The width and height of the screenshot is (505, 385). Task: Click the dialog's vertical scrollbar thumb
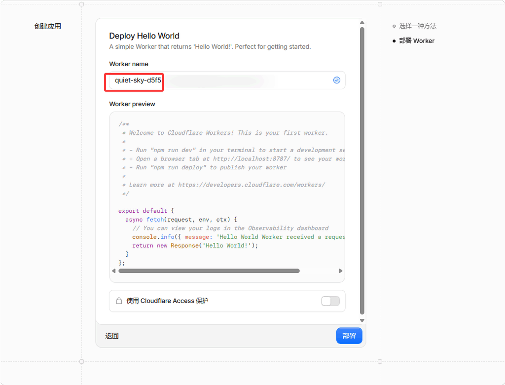tap(362, 171)
